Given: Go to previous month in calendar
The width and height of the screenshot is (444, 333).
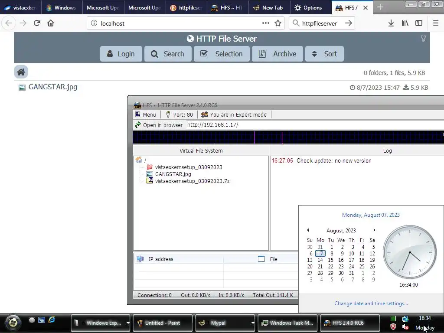Looking at the screenshot, I should point(308,230).
